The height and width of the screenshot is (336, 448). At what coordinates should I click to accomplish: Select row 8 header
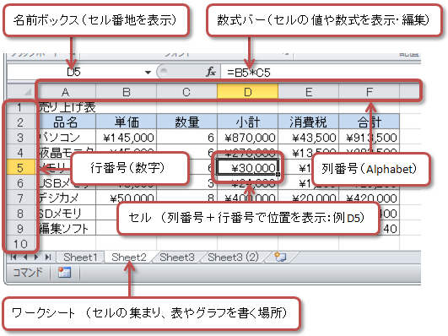[x=19, y=214]
